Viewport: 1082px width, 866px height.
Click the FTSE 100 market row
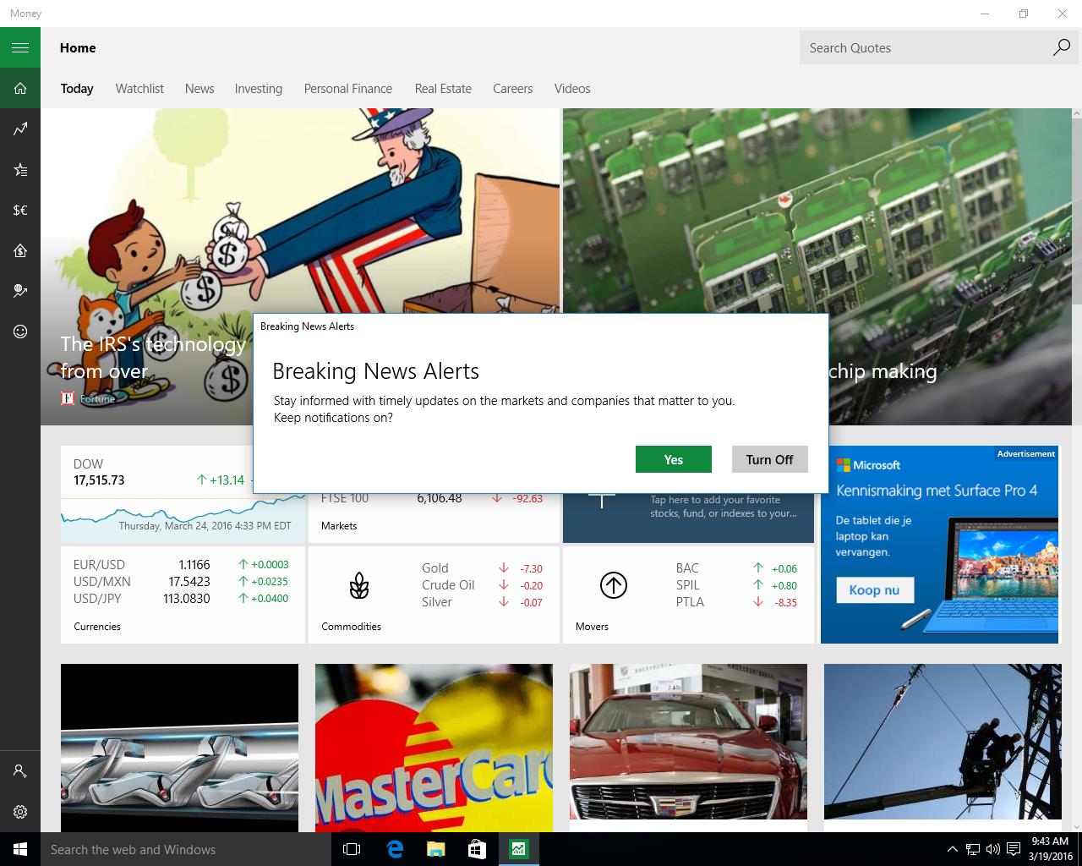point(432,498)
